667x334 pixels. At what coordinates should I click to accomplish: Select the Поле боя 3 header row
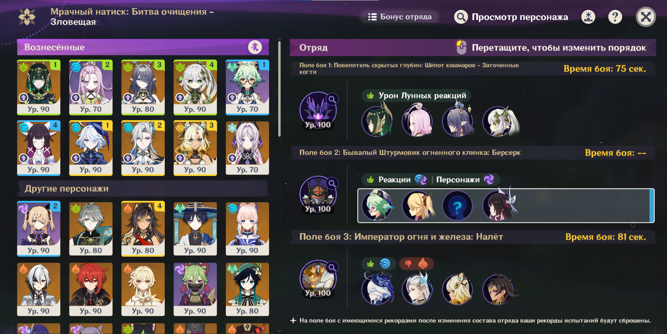click(472, 237)
